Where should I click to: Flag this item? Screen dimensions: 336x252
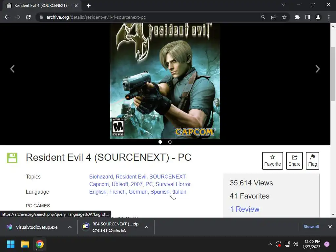point(312,161)
